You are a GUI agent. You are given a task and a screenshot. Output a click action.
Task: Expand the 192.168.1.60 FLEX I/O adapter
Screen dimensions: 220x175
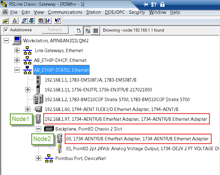click(28, 109)
